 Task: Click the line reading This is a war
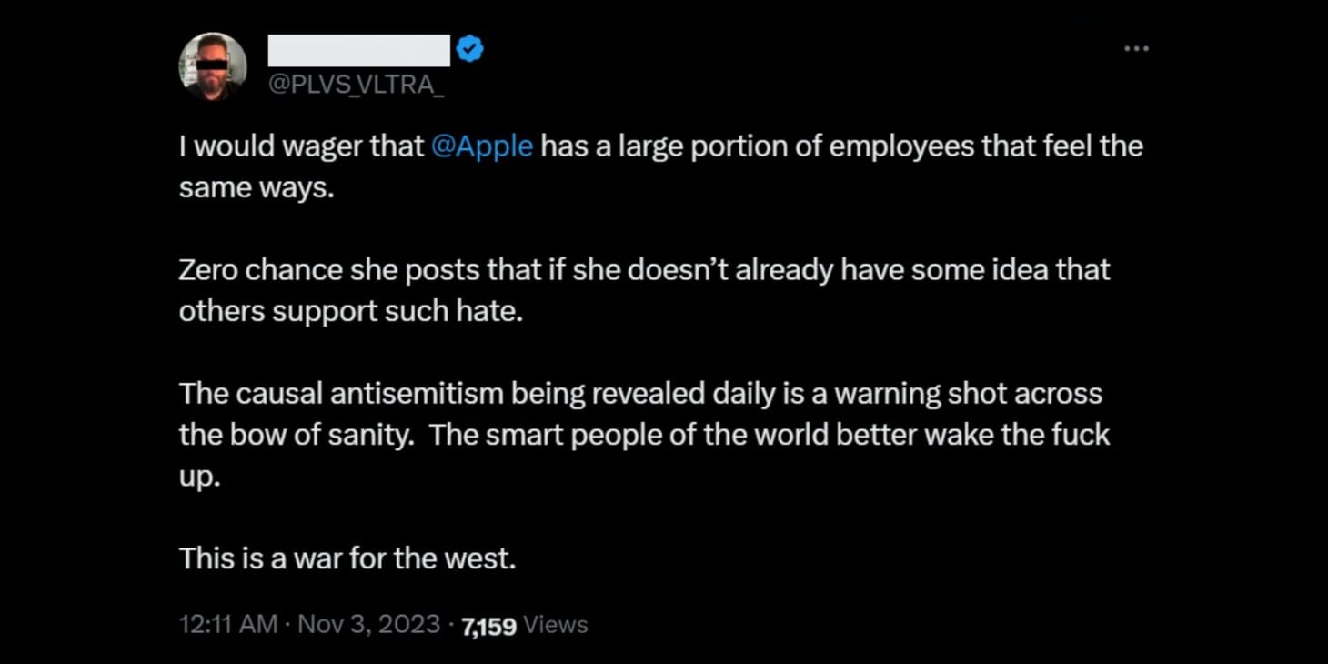(x=348, y=558)
